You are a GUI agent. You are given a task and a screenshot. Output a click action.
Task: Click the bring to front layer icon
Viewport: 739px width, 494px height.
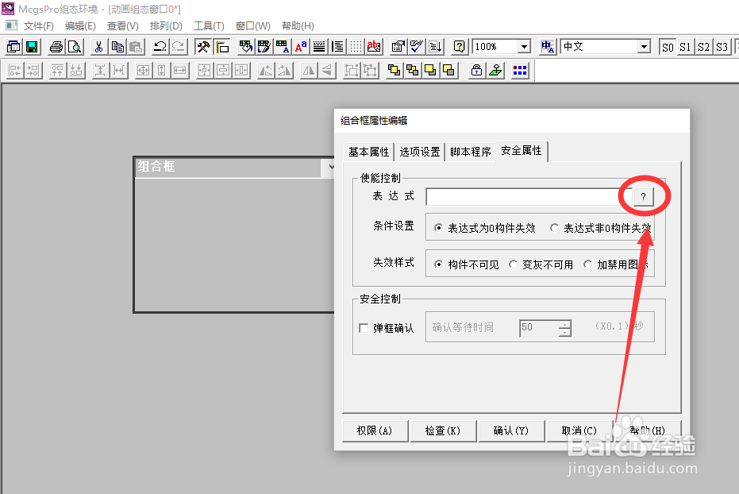pos(394,71)
